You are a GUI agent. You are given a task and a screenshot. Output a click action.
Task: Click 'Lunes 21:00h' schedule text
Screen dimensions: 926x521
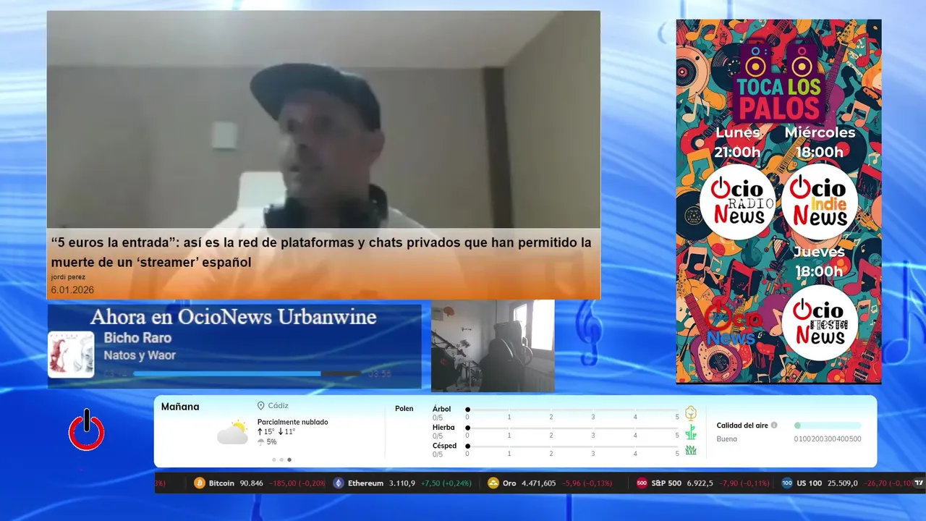point(738,143)
